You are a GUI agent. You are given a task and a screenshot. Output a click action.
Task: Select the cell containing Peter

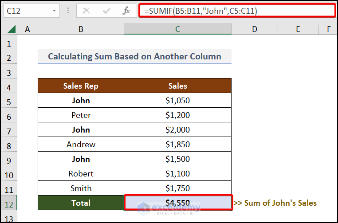click(x=81, y=115)
